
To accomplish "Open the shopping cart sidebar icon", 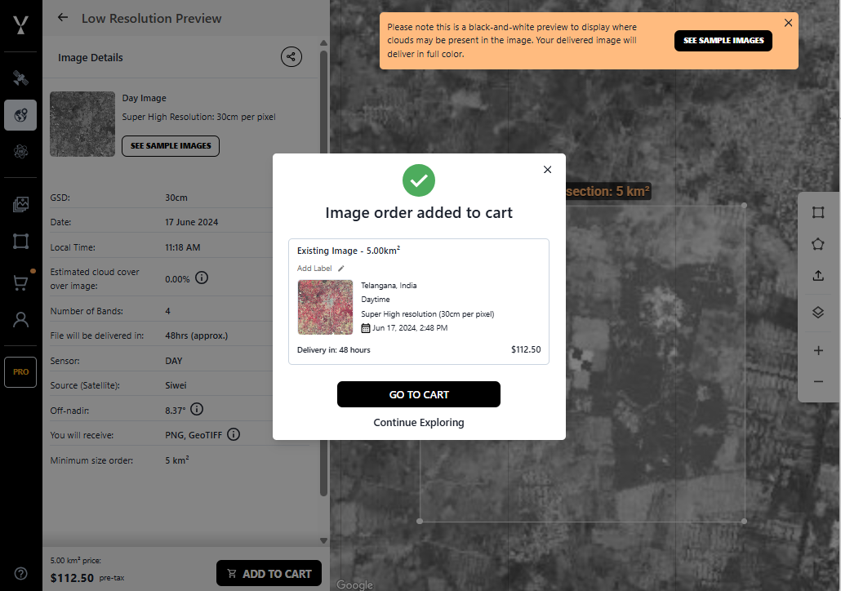I will click(x=20, y=282).
